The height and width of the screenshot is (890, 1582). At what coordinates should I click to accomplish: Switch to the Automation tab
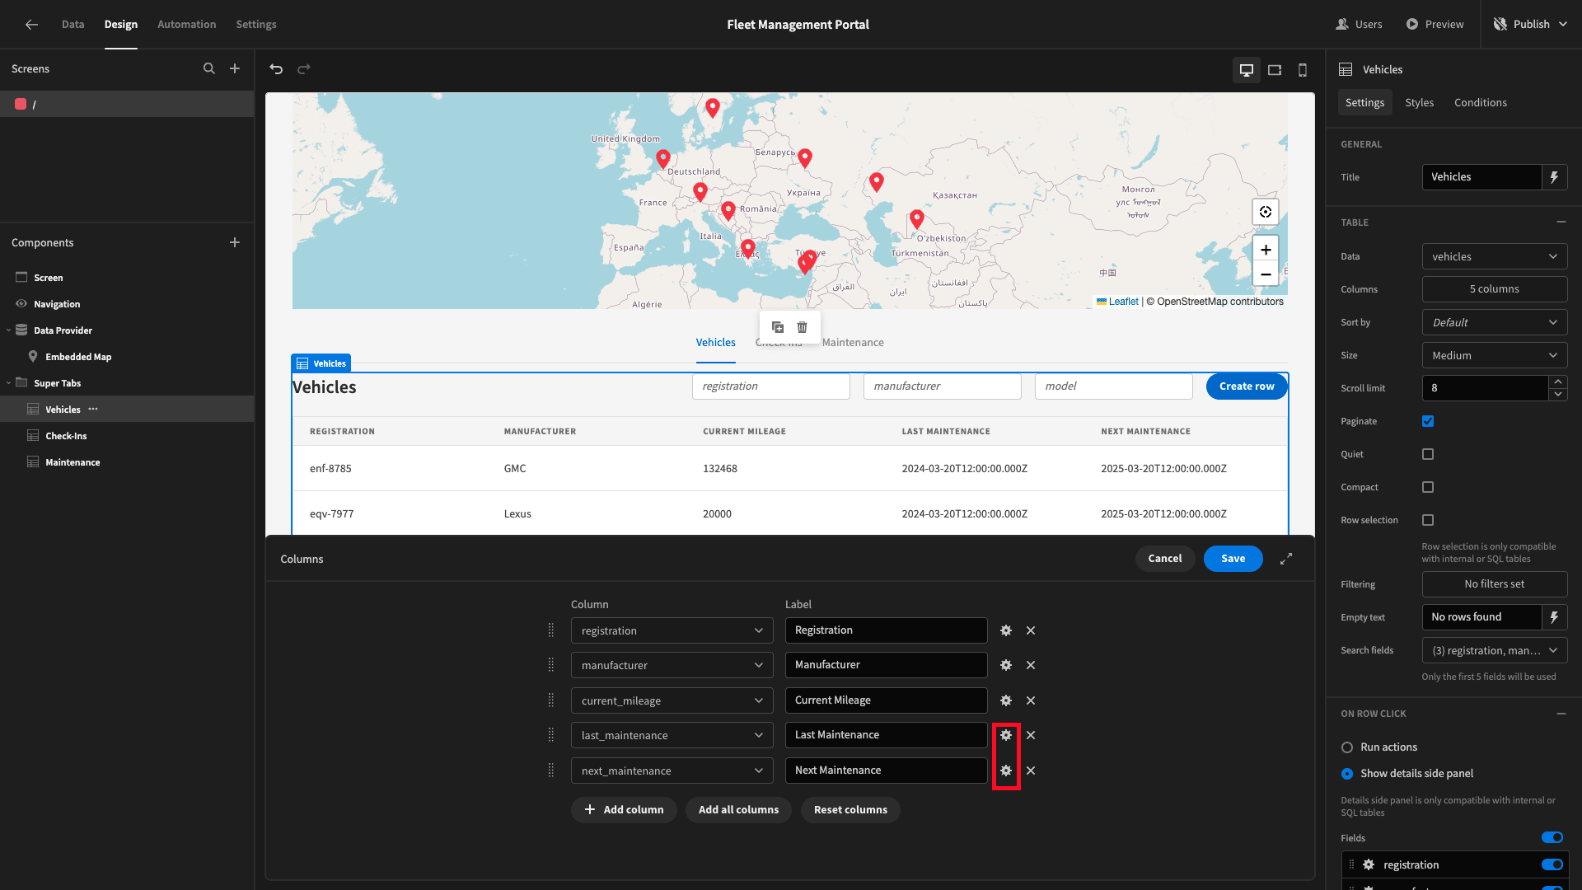pyautogui.click(x=187, y=25)
